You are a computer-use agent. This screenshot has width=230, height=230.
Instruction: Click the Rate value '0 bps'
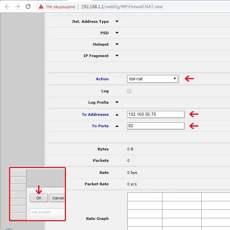point(132,173)
